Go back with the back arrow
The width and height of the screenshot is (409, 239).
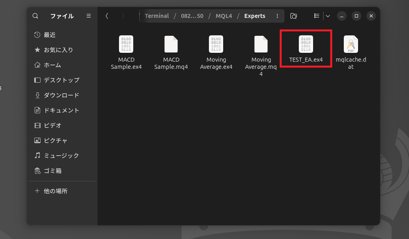coord(107,16)
